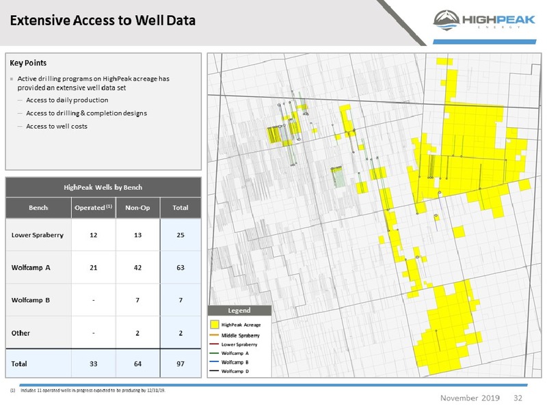
Task: Click the Non-Op column header
Action: [137, 208]
